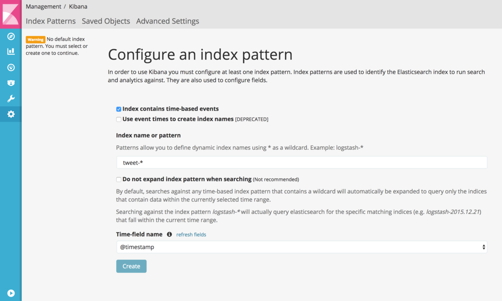Viewport: 502px width, 301px height.
Task: Enable Use event times to create index names
Action: coord(119,119)
